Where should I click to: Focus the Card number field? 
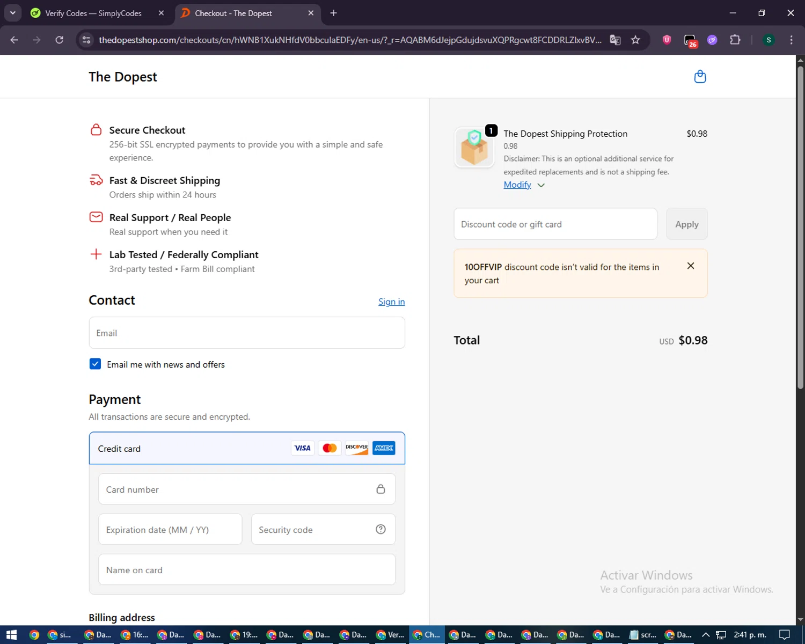coord(247,489)
